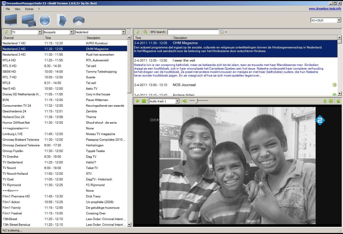Image resolution: width=343 pixels, height=234 pixels.
Task: Select the RTL 5 HD channel
Action: 64,66
